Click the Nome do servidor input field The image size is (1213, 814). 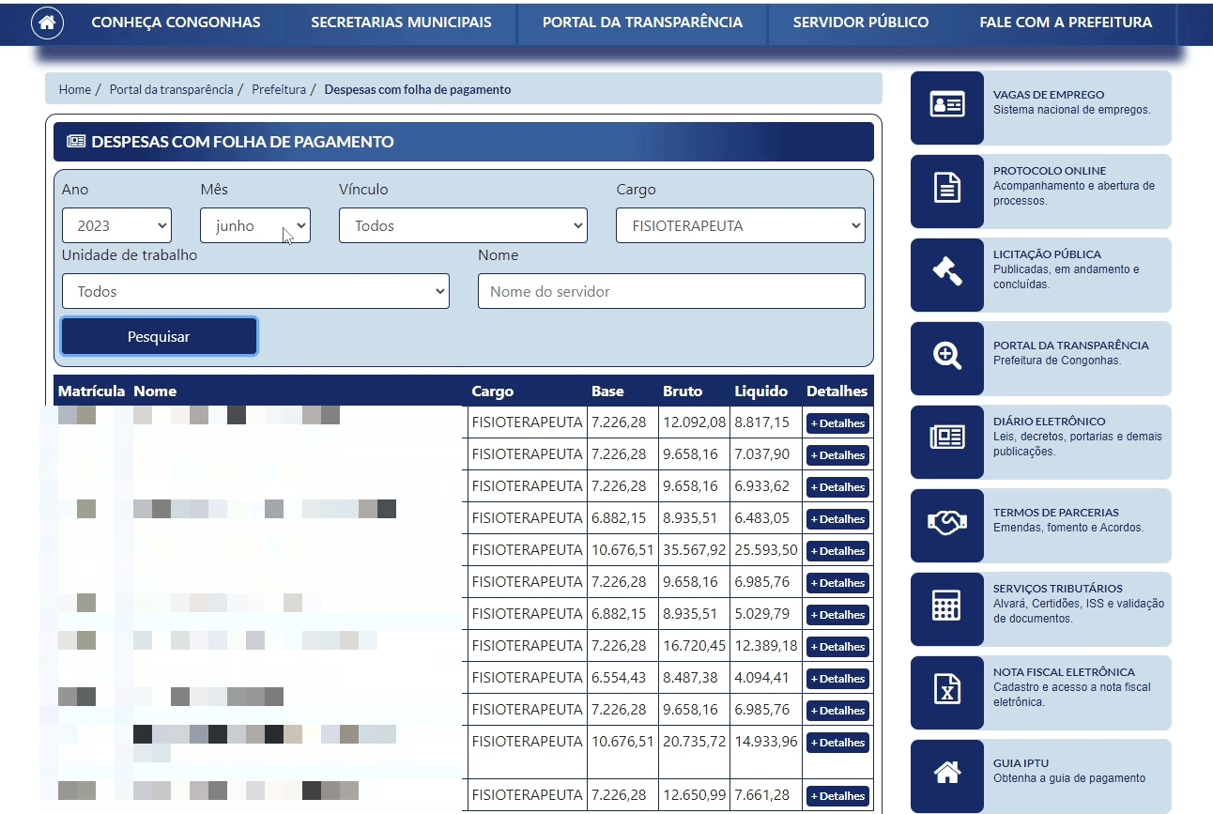click(x=671, y=291)
